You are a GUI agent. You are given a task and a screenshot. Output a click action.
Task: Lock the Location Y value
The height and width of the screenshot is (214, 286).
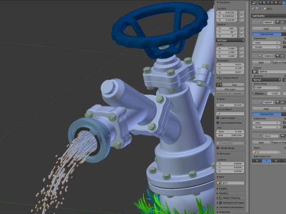pyautogui.click(x=242, y=16)
